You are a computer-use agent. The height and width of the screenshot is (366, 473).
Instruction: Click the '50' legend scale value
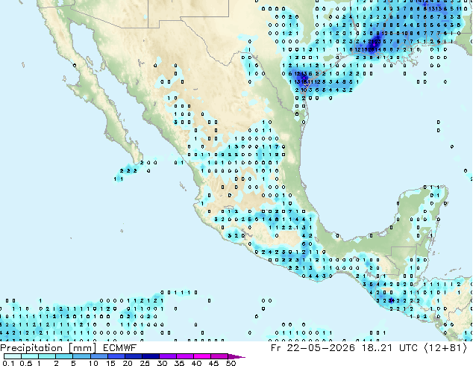(x=231, y=363)
